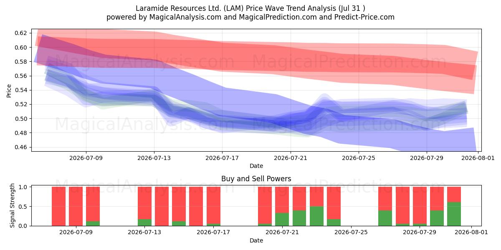This screenshot has width=501, height=250.
Task: Click the 0.50 price axis tick label
Action: [x=21, y=119]
